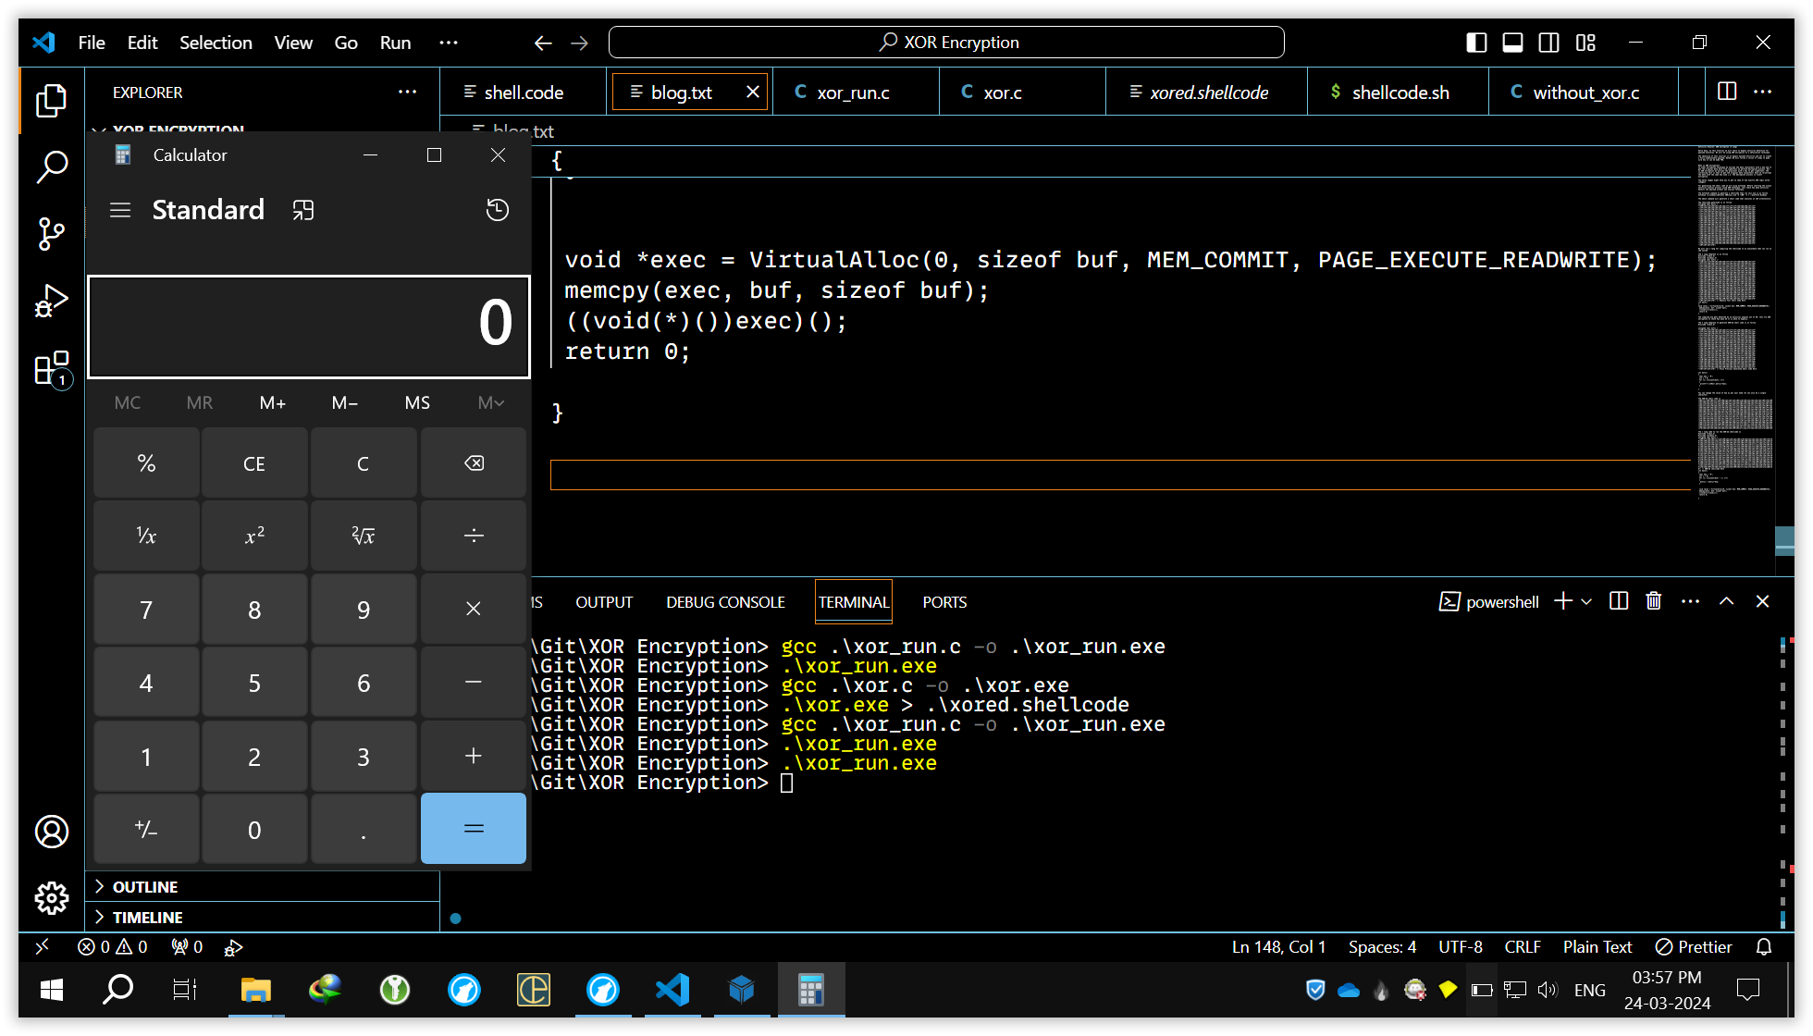Switch to without_xor.c editor tab

pos(1585,92)
